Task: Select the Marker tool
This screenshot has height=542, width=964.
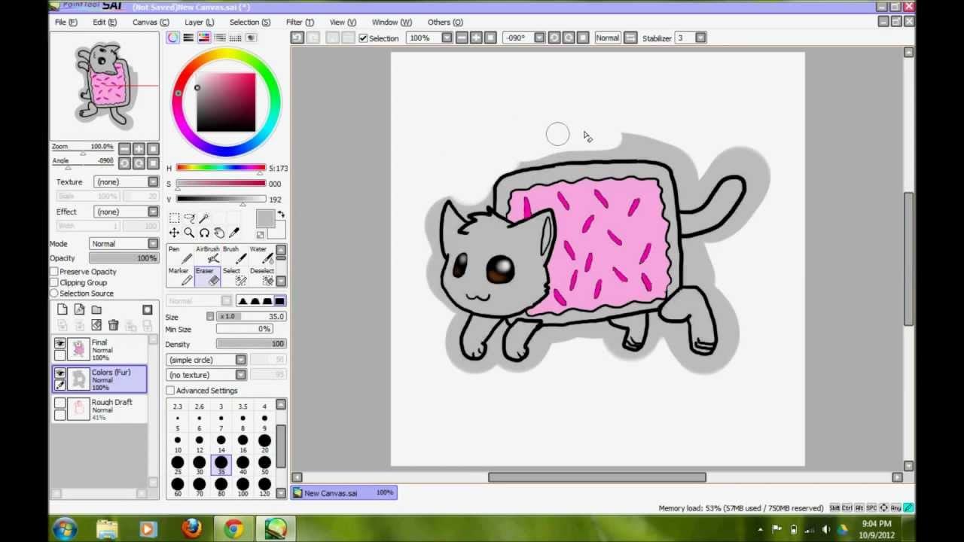Action: tap(179, 276)
